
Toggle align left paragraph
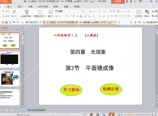pos(100,16)
